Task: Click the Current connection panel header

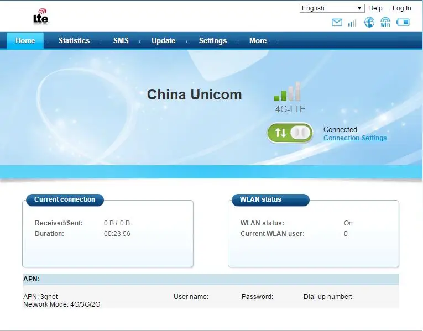Action: (x=65, y=199)
